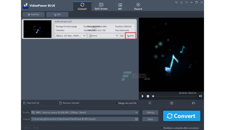Click the Size: Automatic text
This screenshot has height=130, width=225.
pyautogui.click(x=122, y=30)
